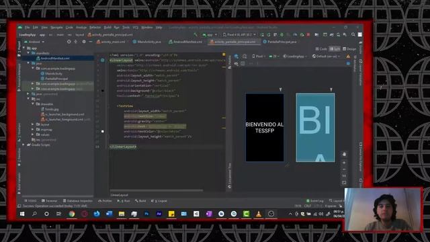Screen dimensions: 430x242
Task: Collapse the app module tree node
Action: click(x=24, y=48)
